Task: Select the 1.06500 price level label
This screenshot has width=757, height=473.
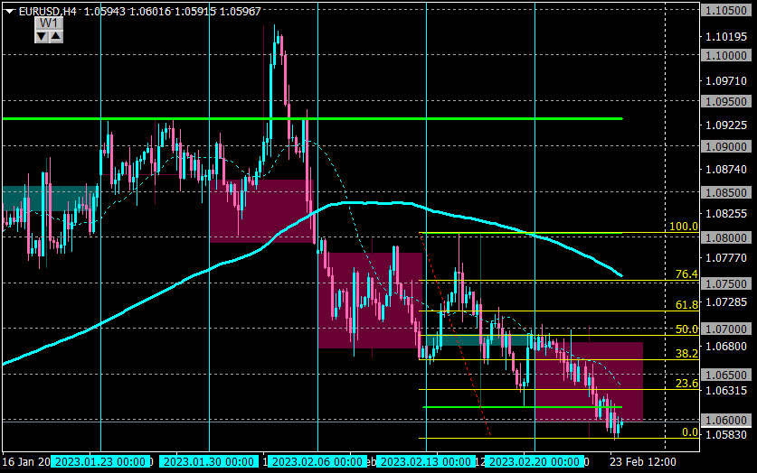Action: point(726,375)
